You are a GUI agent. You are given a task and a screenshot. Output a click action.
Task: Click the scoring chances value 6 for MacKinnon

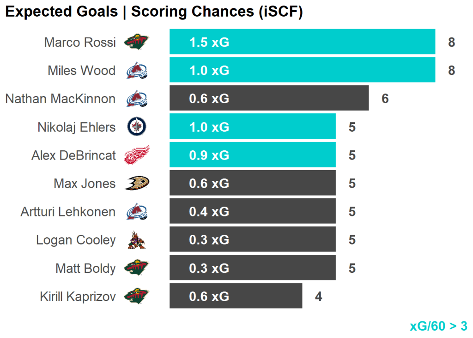click(385, 99)
